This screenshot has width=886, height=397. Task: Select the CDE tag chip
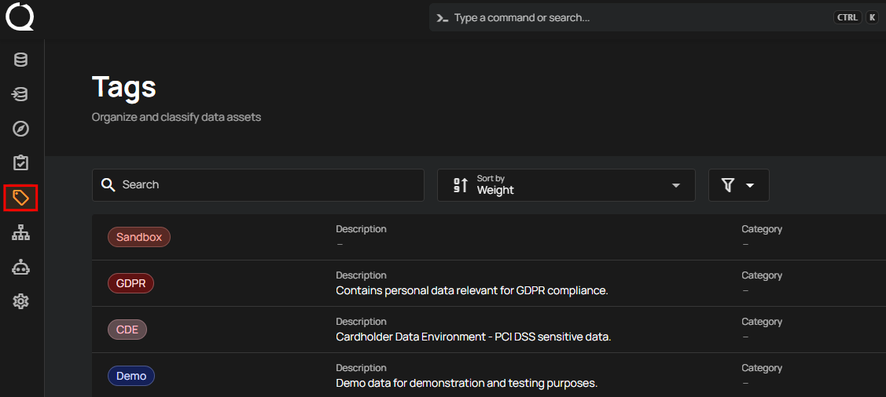(127, 330)
